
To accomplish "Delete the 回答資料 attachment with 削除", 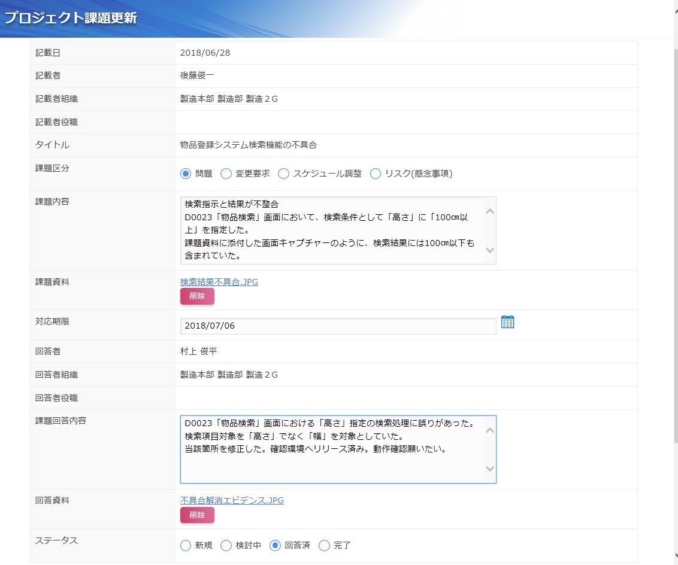I will (x=197, y=515).
